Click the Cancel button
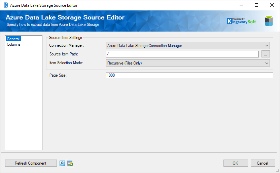 pos(263,163)
